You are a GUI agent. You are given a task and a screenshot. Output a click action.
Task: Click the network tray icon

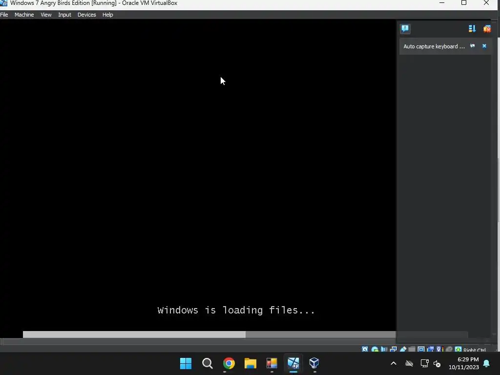pyautogui.click(x=425, y=363)
